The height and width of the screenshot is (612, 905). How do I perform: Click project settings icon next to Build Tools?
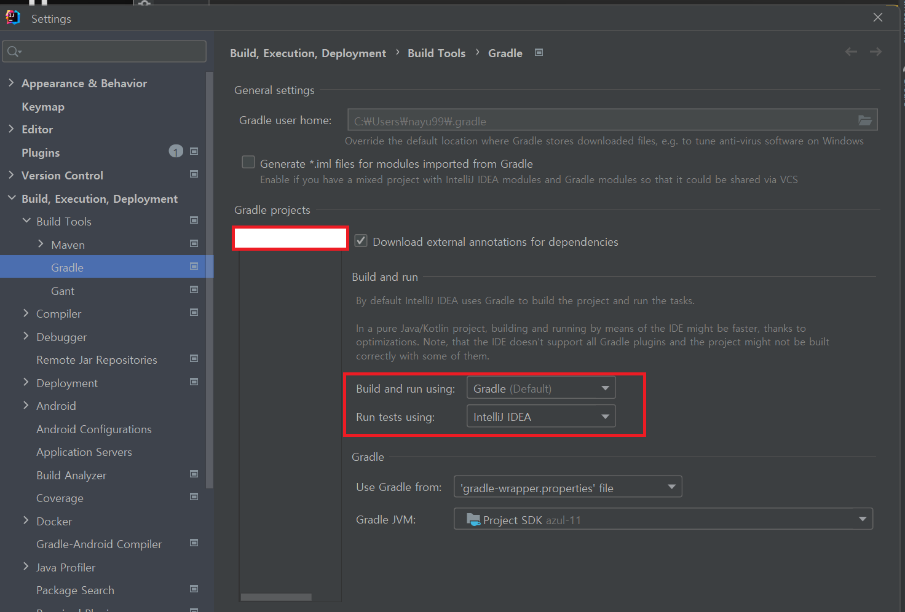[x=194, y=221]
